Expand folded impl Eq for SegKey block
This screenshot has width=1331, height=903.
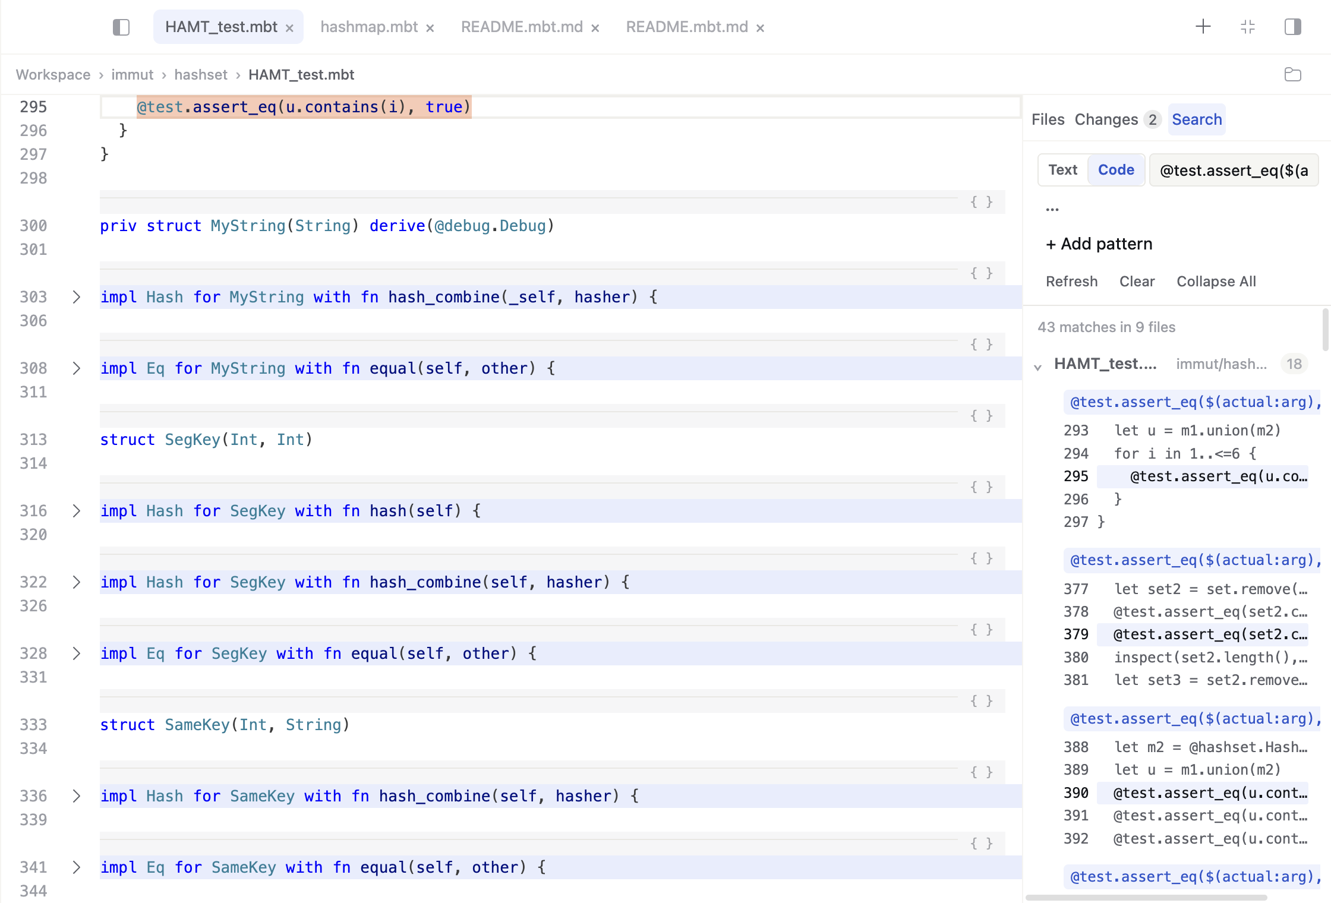(76, 653)
